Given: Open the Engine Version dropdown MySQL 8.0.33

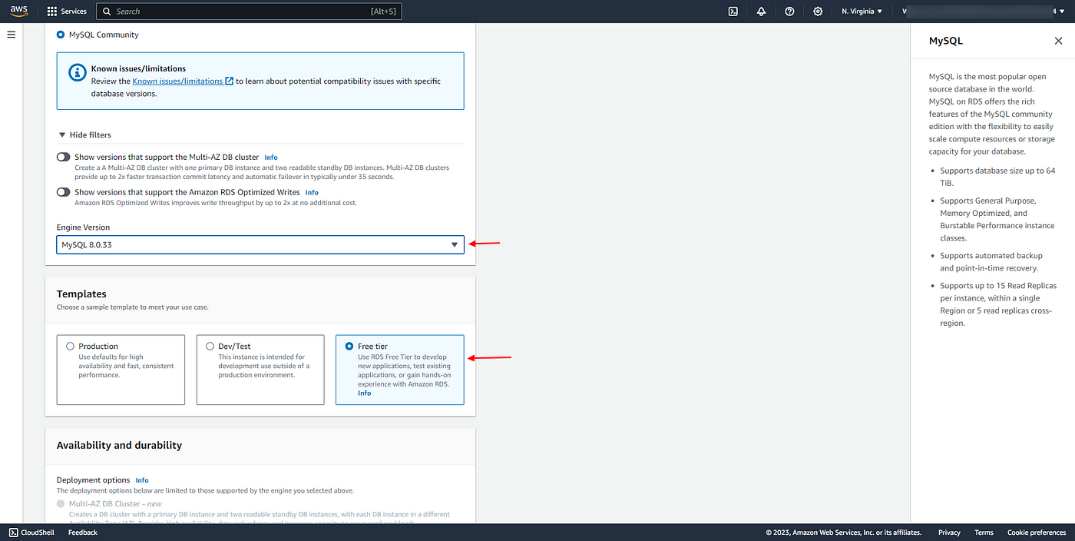Looking at the screenshot, I should (x=260, y=244).
